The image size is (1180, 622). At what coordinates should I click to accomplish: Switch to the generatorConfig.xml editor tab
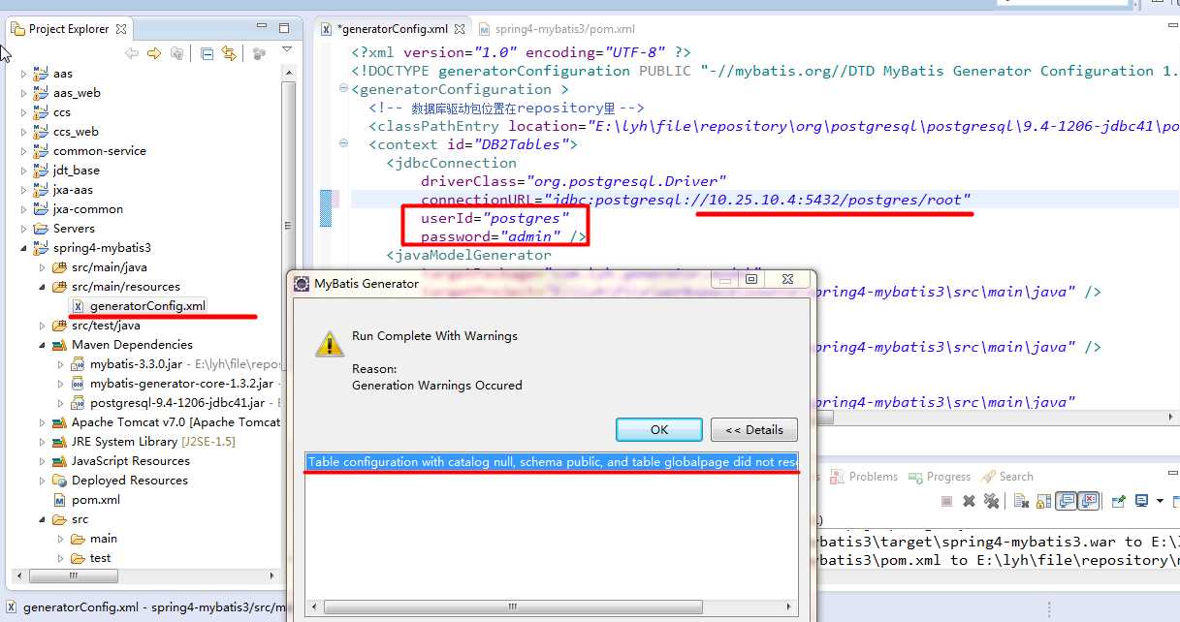392,29
